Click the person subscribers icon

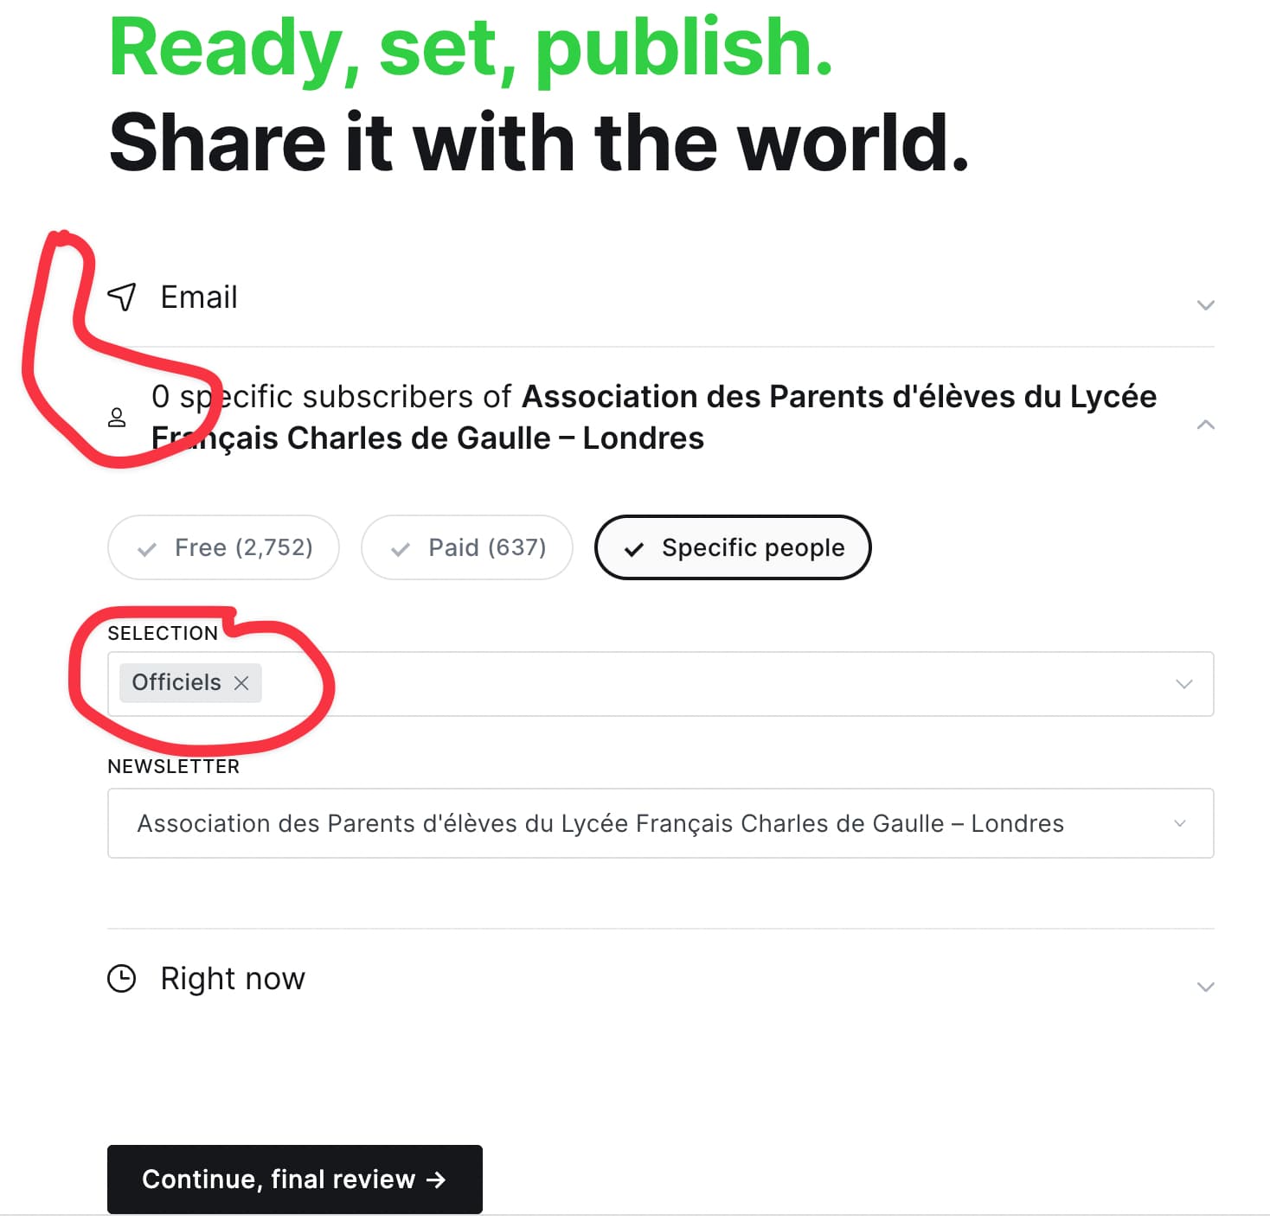coord(117,418)
